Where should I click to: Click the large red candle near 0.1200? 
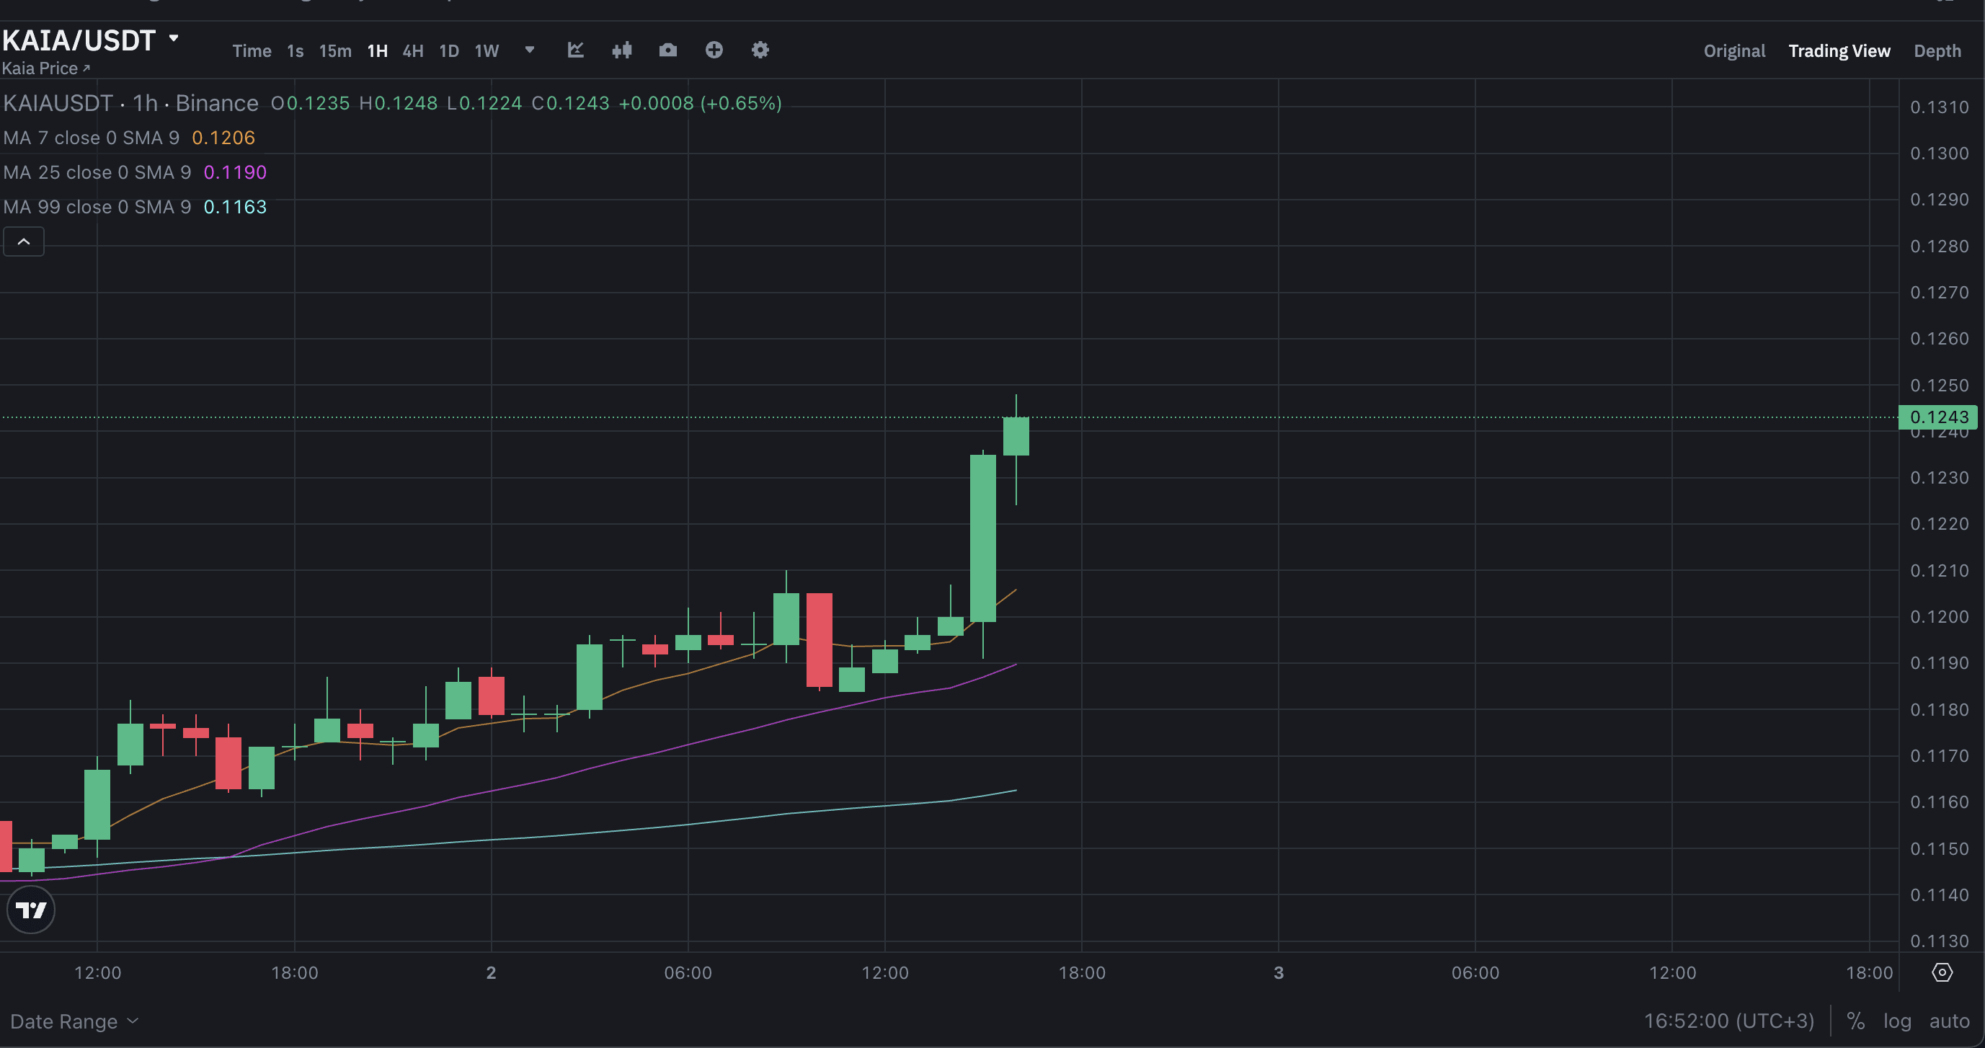[x=819, y=639]
